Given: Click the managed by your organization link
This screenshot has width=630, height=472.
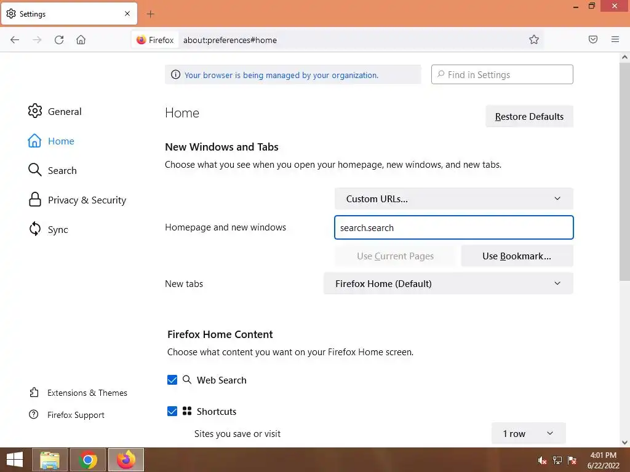Looking at the screenshot, I should click(281, 75).
